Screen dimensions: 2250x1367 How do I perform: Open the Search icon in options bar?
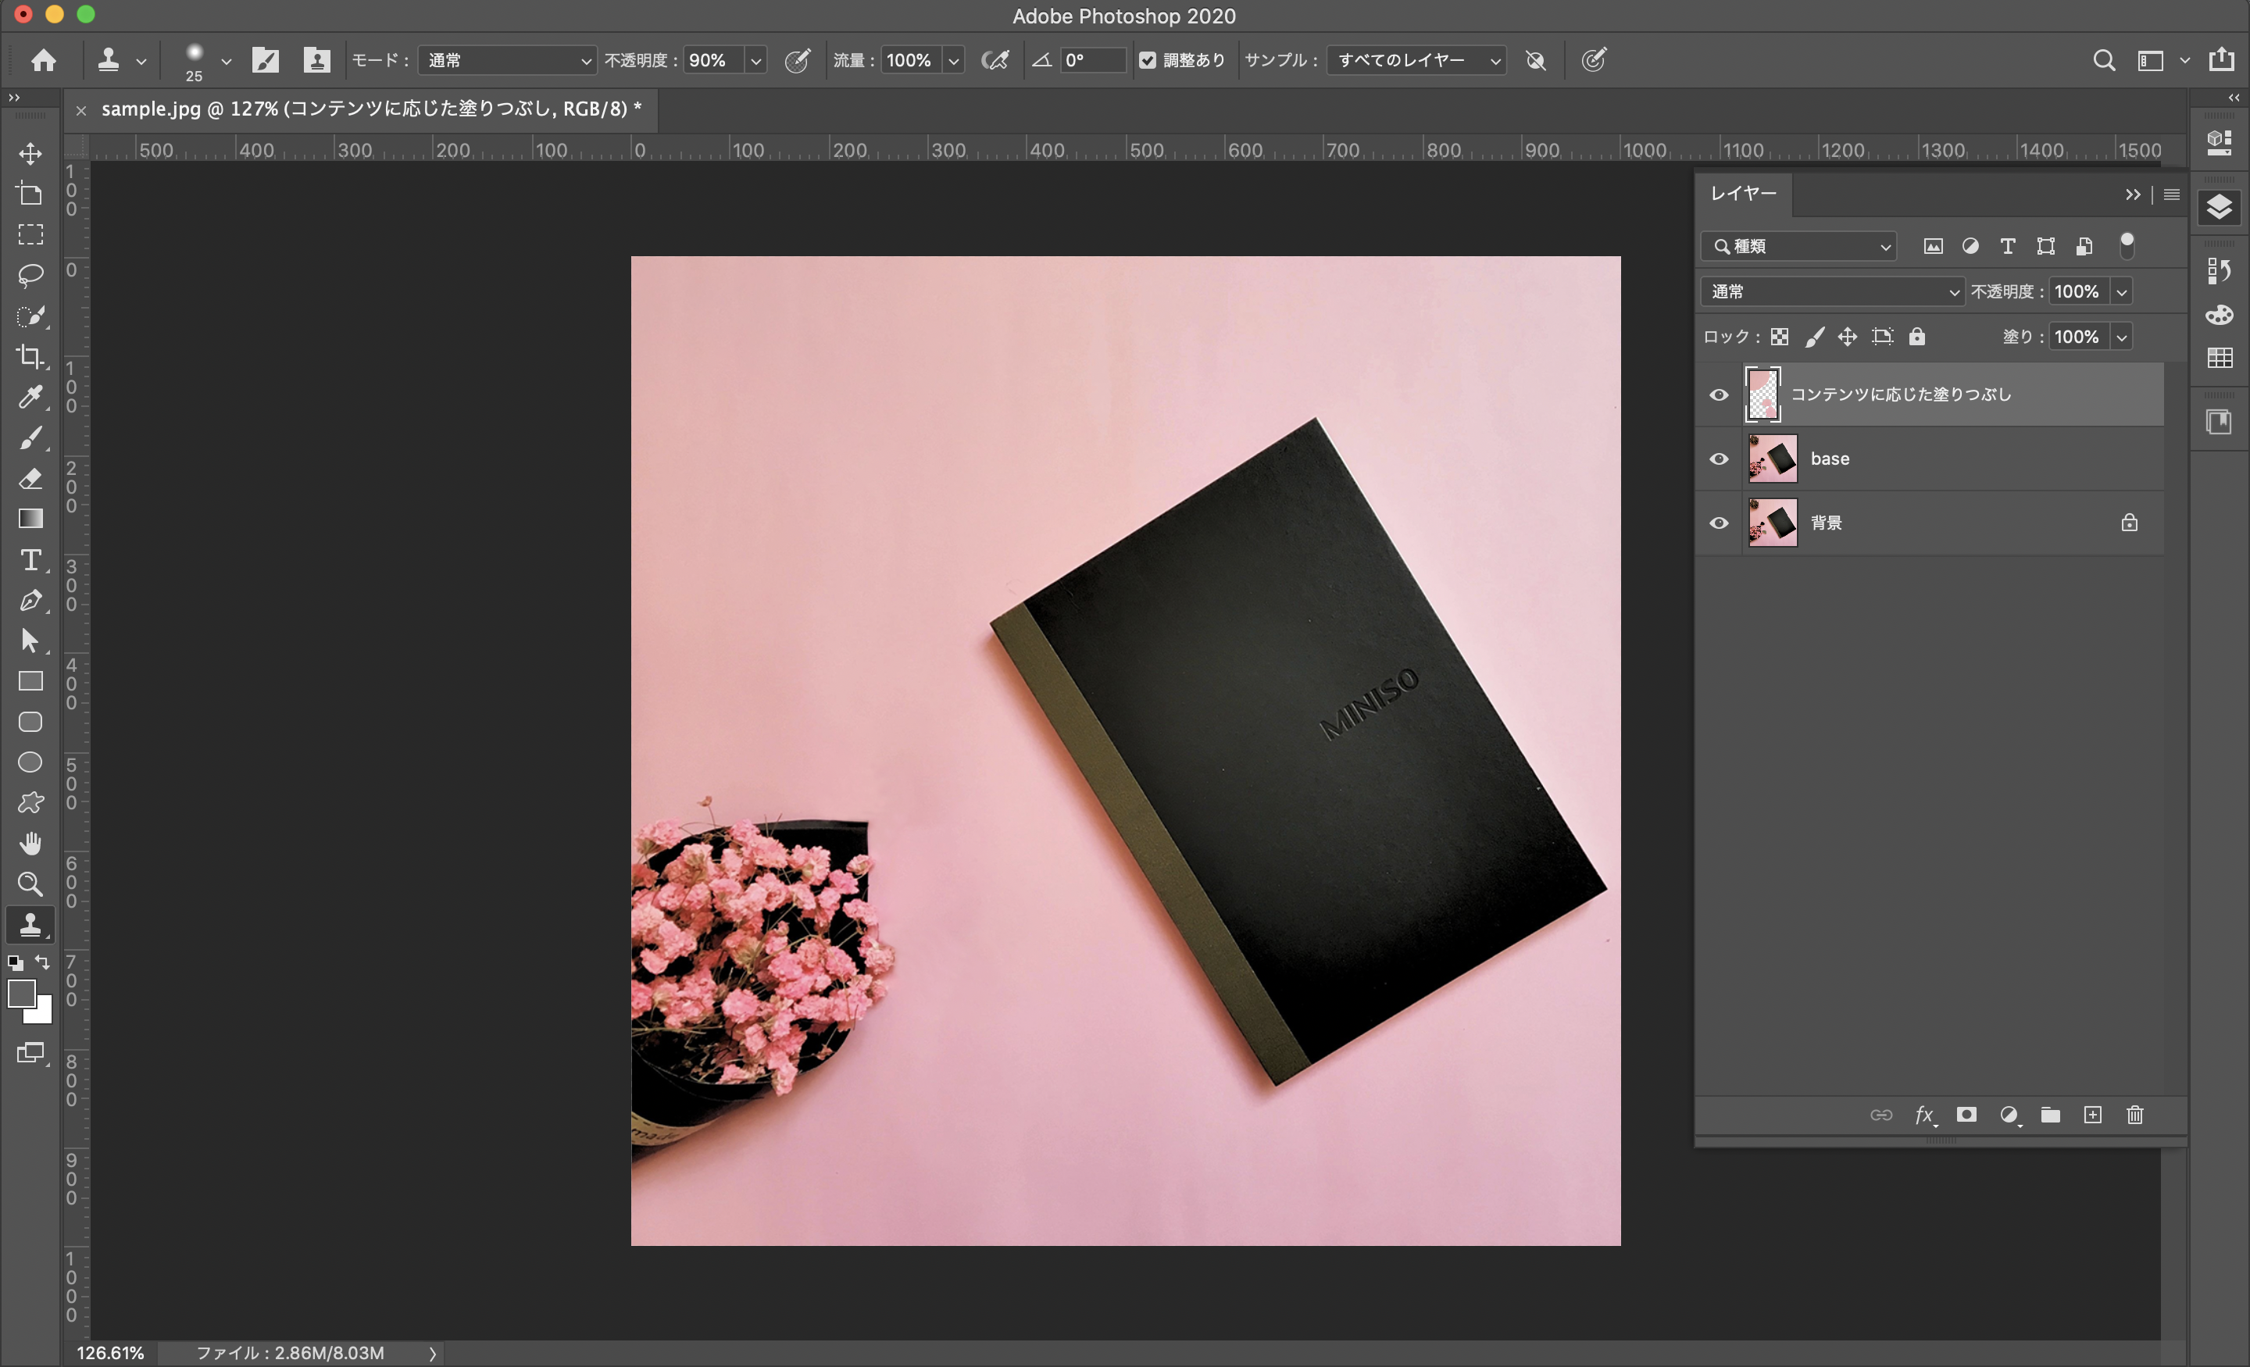[2103, 60]
